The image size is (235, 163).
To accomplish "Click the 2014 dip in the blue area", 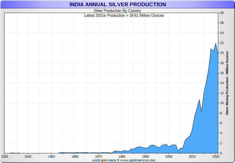I will pos(202,111).
